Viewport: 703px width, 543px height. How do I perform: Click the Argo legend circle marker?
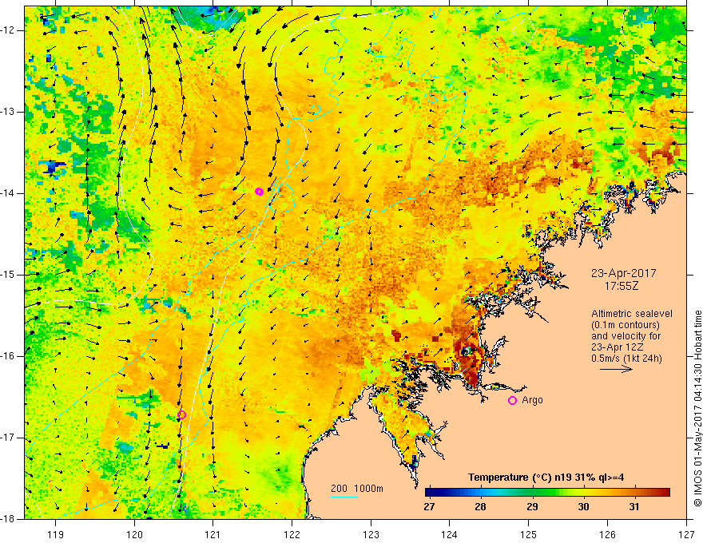pyautogui.click(x=512, y=400)
